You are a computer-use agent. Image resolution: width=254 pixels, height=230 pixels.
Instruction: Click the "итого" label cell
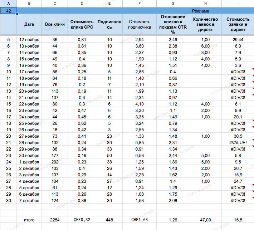coord(29,220)
